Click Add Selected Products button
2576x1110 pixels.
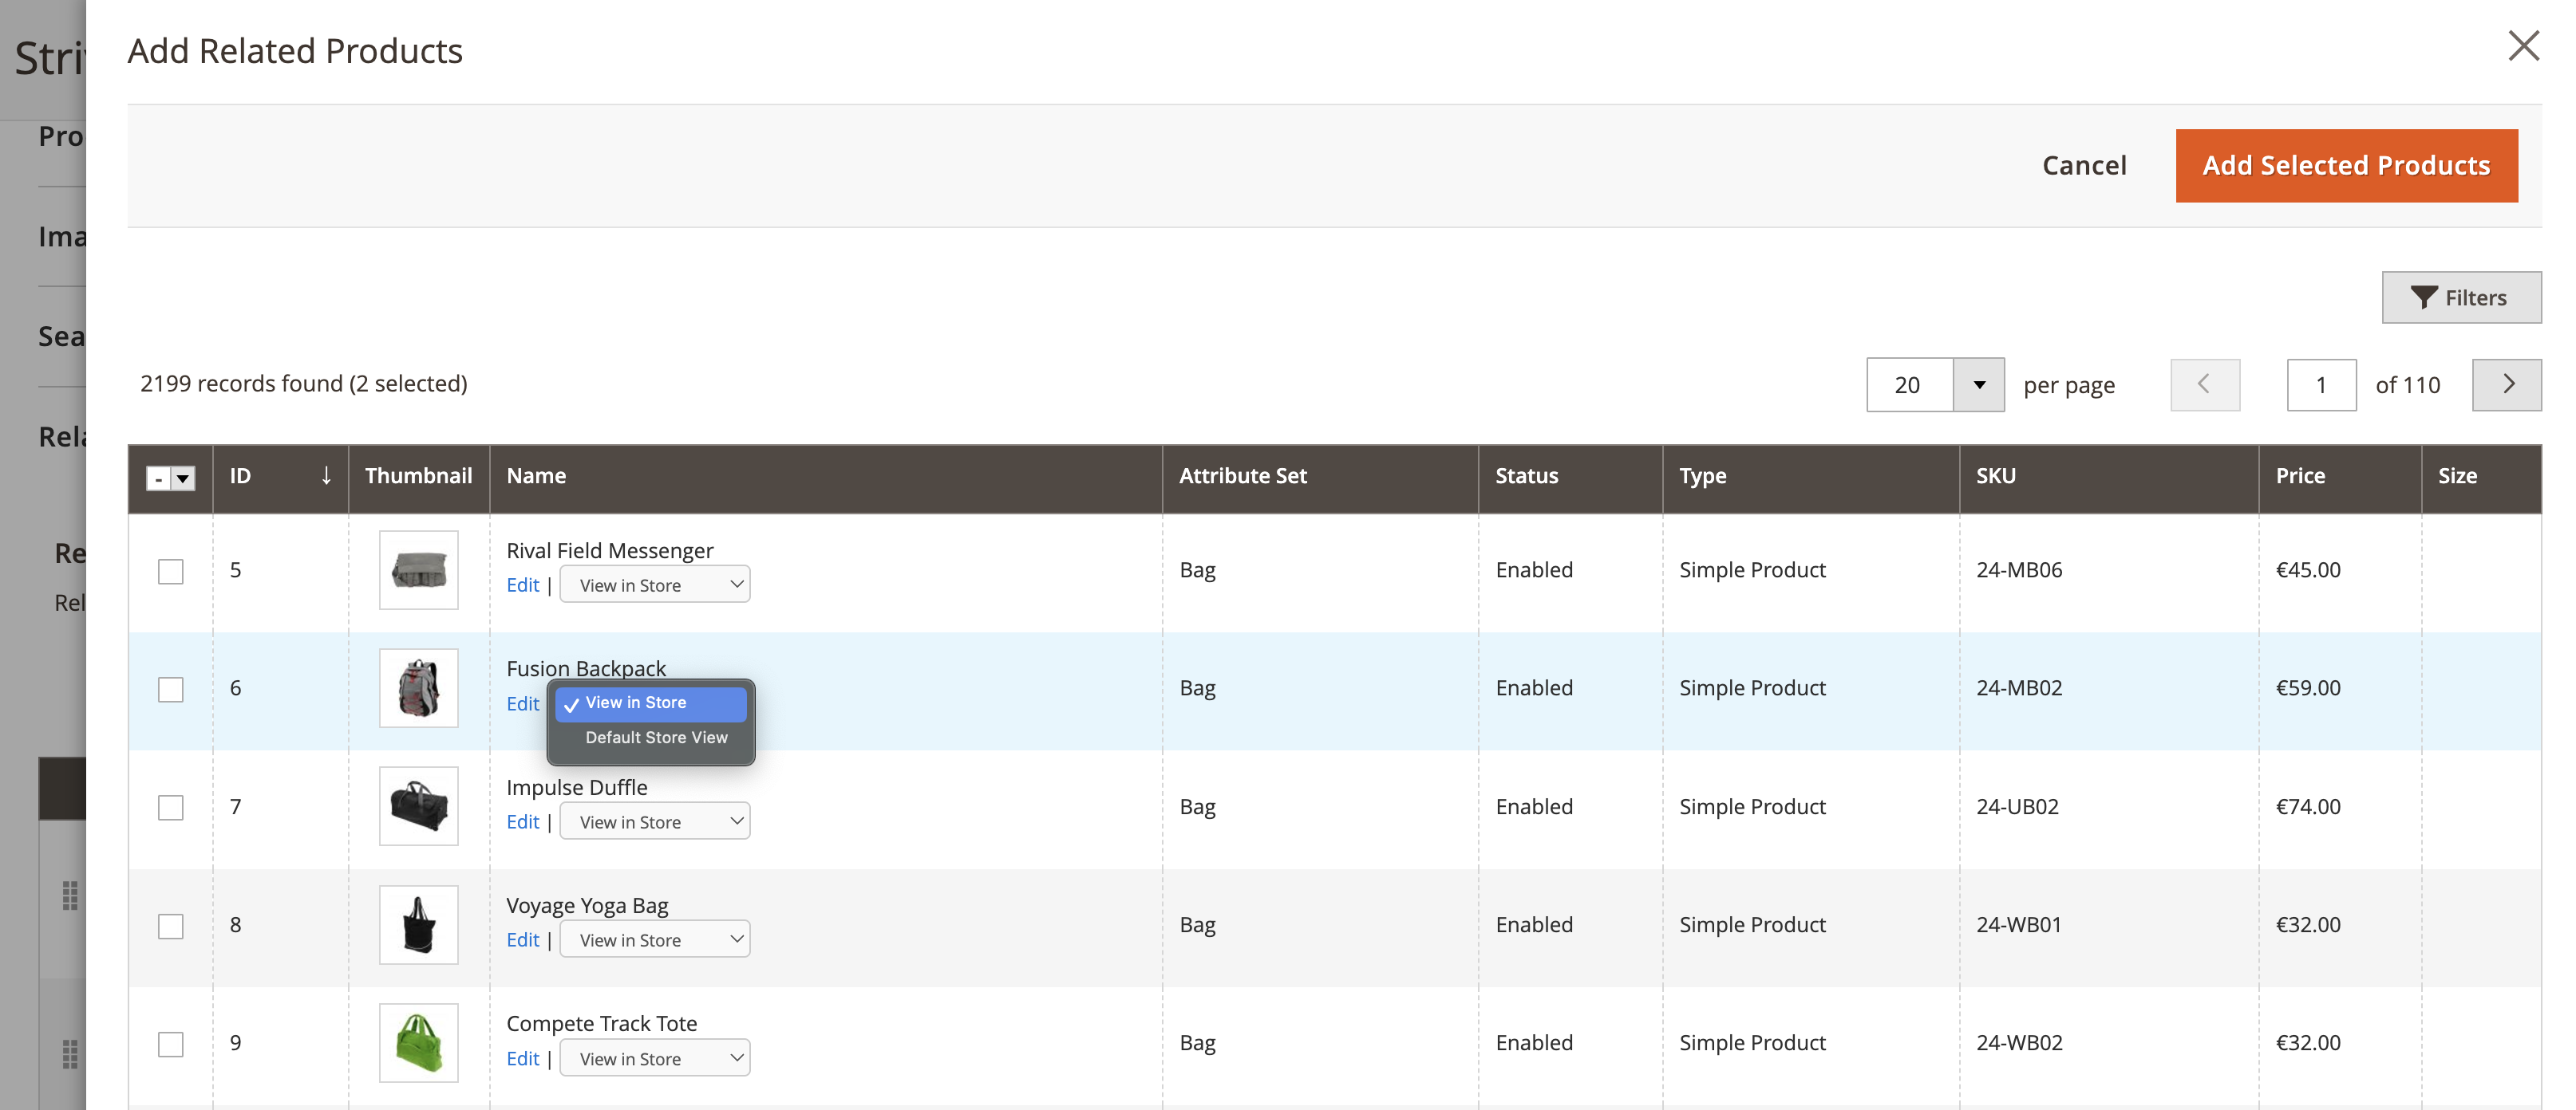click(x=2345, y=166)
